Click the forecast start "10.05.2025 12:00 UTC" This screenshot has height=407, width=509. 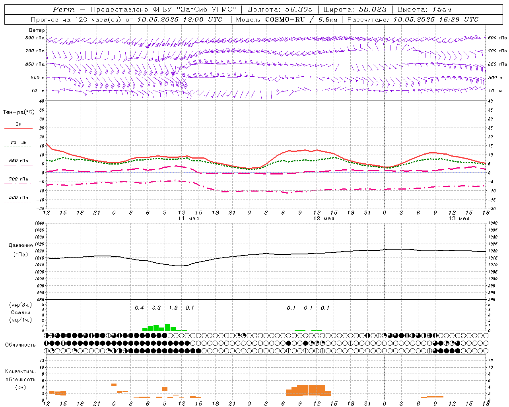[180, 19]
